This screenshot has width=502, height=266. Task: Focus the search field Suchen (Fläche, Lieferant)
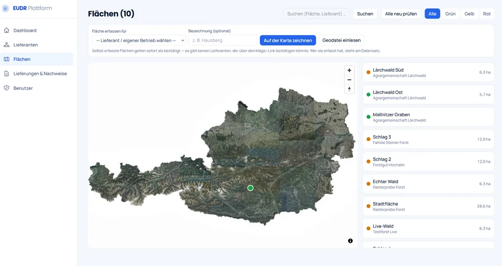[x=317, y=14]
